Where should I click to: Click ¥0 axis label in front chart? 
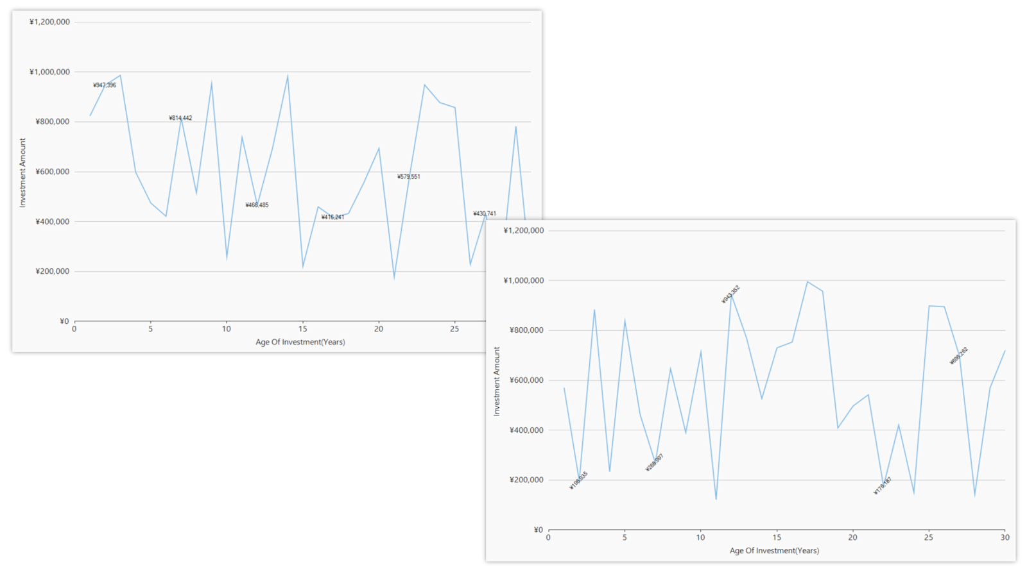[539, 530]
